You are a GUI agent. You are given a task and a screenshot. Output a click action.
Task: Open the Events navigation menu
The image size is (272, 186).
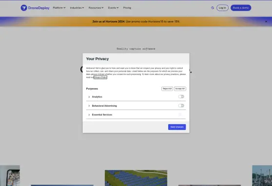pyautogui.click(x=113, y=8)
